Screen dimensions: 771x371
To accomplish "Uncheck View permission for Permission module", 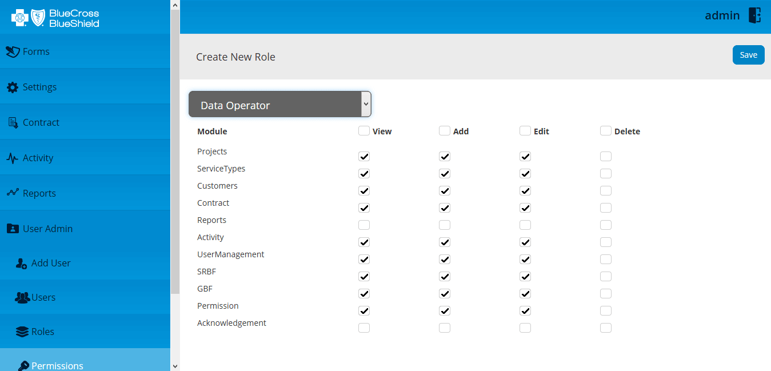I will (364, 310).
